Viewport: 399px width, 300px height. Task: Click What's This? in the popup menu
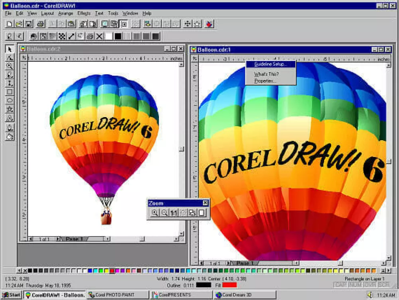[x=265, y=74]
